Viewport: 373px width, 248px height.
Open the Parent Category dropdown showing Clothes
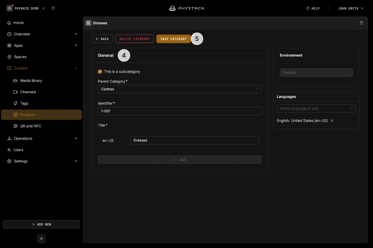pos(180,89)
